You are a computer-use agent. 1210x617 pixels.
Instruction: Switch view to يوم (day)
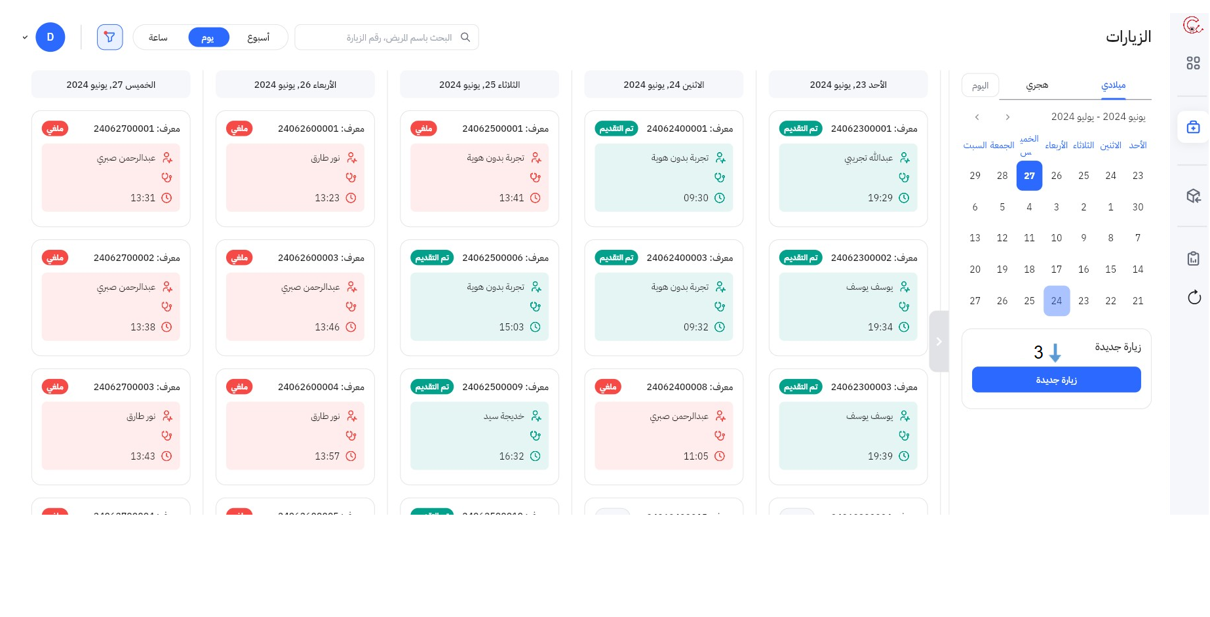click(x=208, y=37)
